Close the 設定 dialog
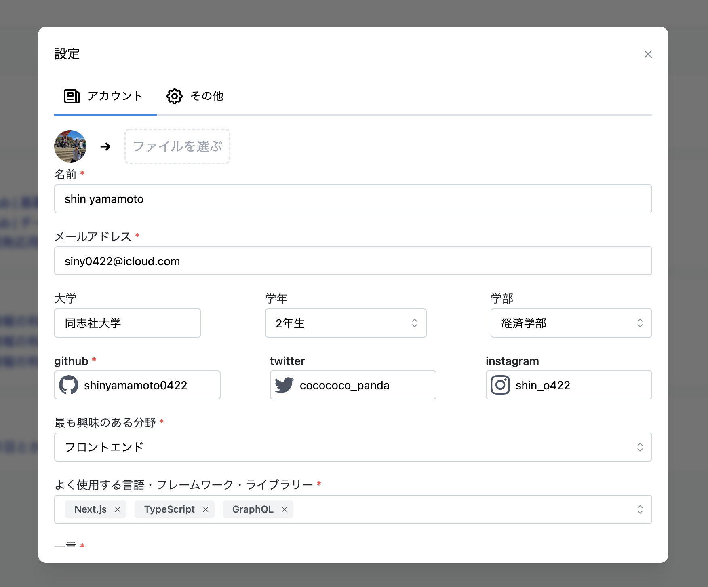The image size is (708, 587). 648,54
